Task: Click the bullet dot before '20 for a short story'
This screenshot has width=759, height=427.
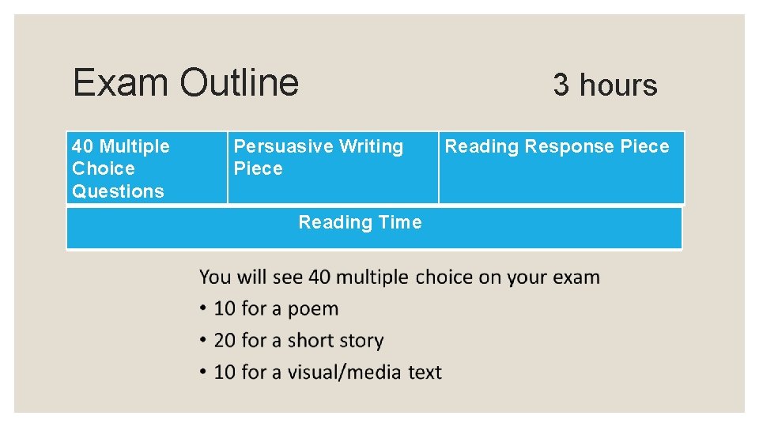Action: (x=203, y=341)
